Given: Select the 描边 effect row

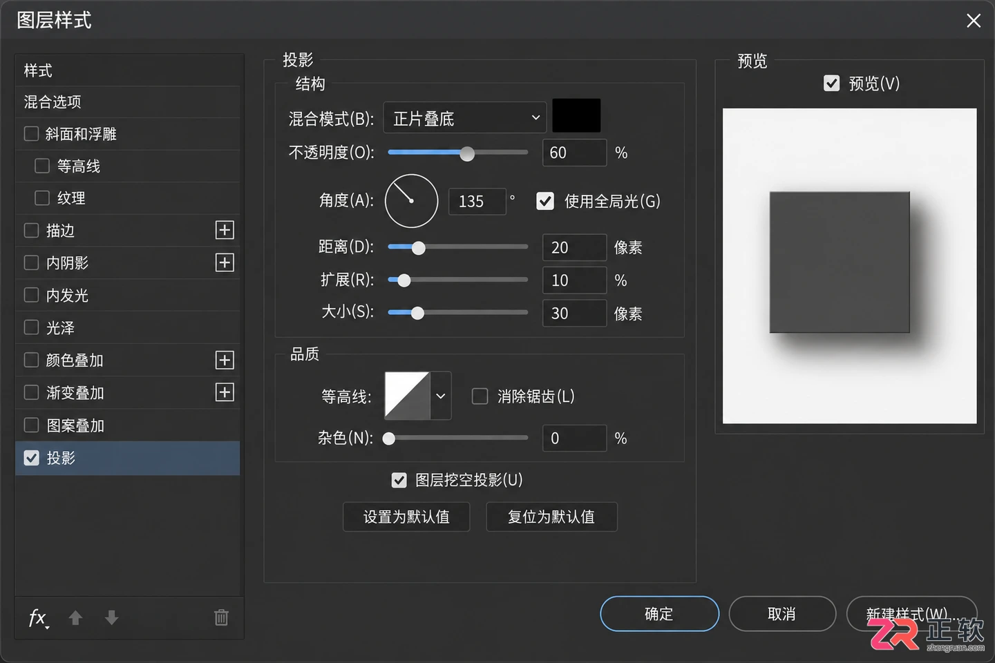Looking at the screenshot, I should [x=127, y=230].
